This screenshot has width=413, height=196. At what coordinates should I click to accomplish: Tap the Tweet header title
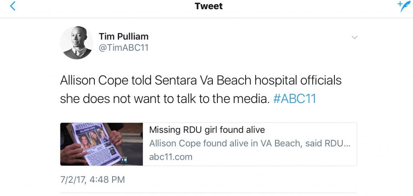point(209,6)
